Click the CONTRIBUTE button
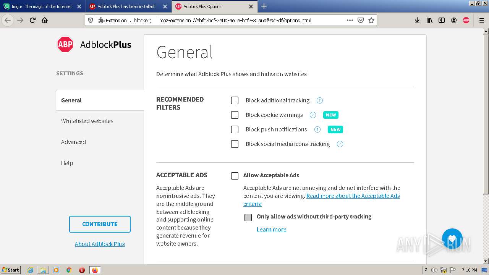489x275 pixels. 100,224
